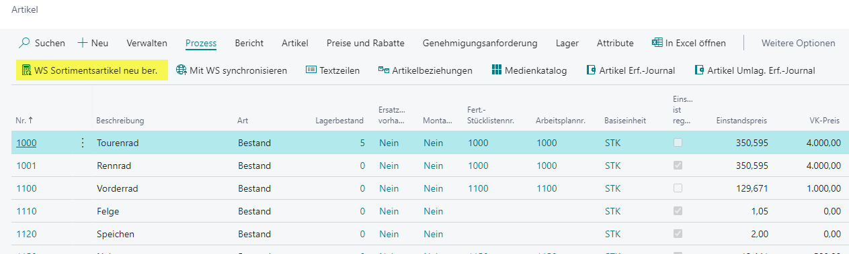Sort by the Nr. column header
This screenshot has width=849, height=254.
tap(24, 121)
